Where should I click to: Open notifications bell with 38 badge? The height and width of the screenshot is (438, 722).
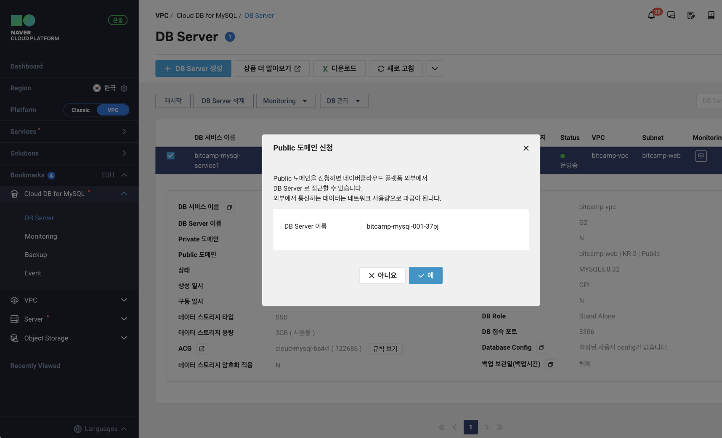point(651,16)
